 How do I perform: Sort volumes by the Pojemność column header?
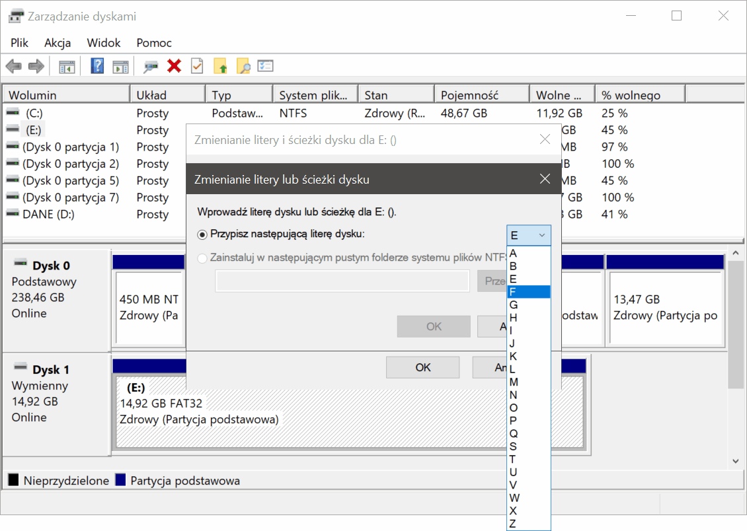coord(470,95)
